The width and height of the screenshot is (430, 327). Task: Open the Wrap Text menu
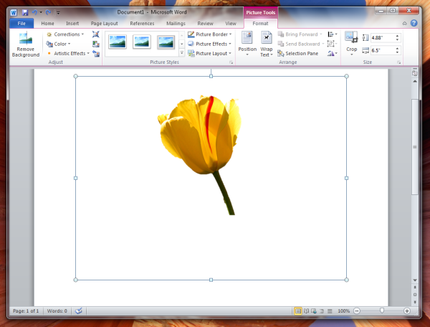tap(267, 44)
